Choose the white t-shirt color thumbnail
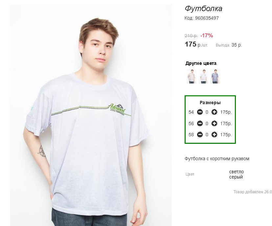The height and width of the screenshot is (226, 272). [x=203, y=76]
